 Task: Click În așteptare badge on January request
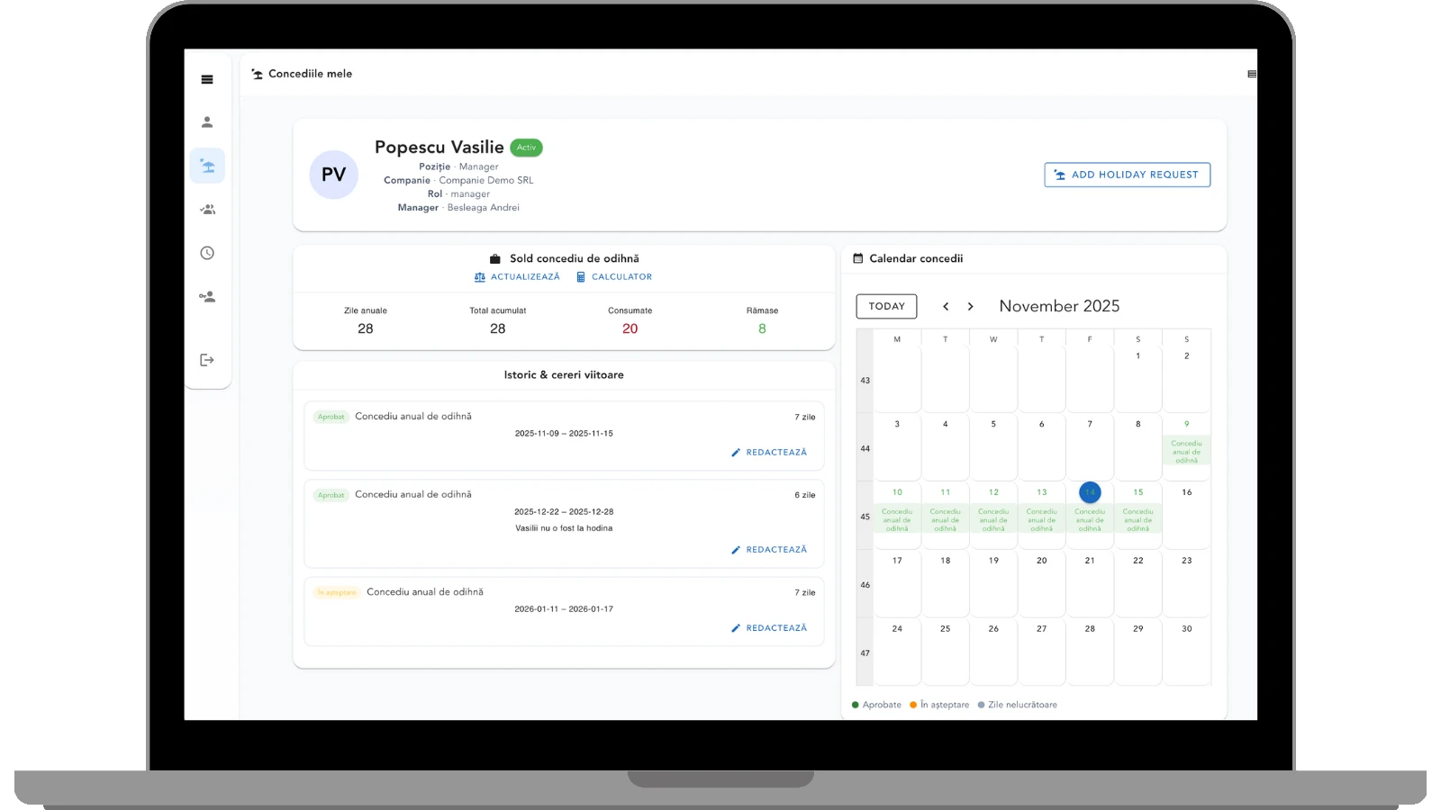point(337,592)
